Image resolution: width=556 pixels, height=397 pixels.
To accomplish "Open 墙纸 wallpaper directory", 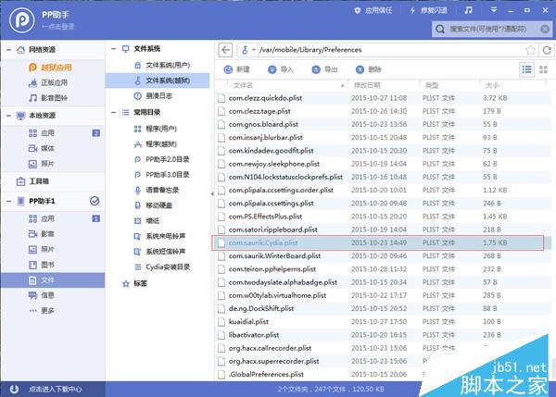I will click(x=146, y=220).
